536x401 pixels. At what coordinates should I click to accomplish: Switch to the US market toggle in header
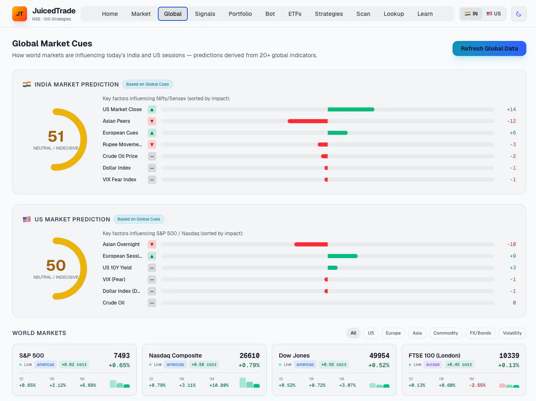[493, 14]
